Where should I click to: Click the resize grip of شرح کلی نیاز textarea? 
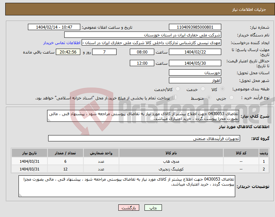tap(49, 120)
